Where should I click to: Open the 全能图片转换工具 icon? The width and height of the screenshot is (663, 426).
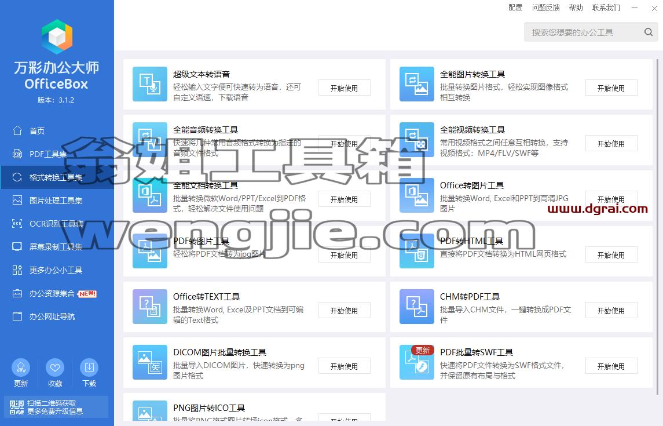click(x=416, y=84)
